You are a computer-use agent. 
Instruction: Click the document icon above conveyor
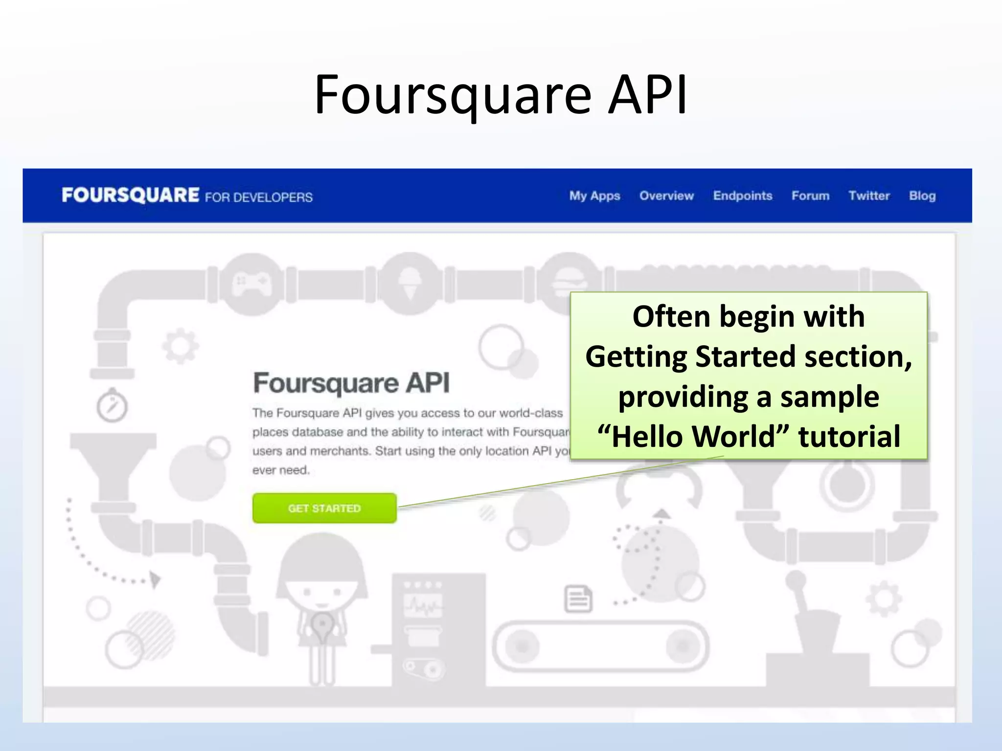coord(578,598)
